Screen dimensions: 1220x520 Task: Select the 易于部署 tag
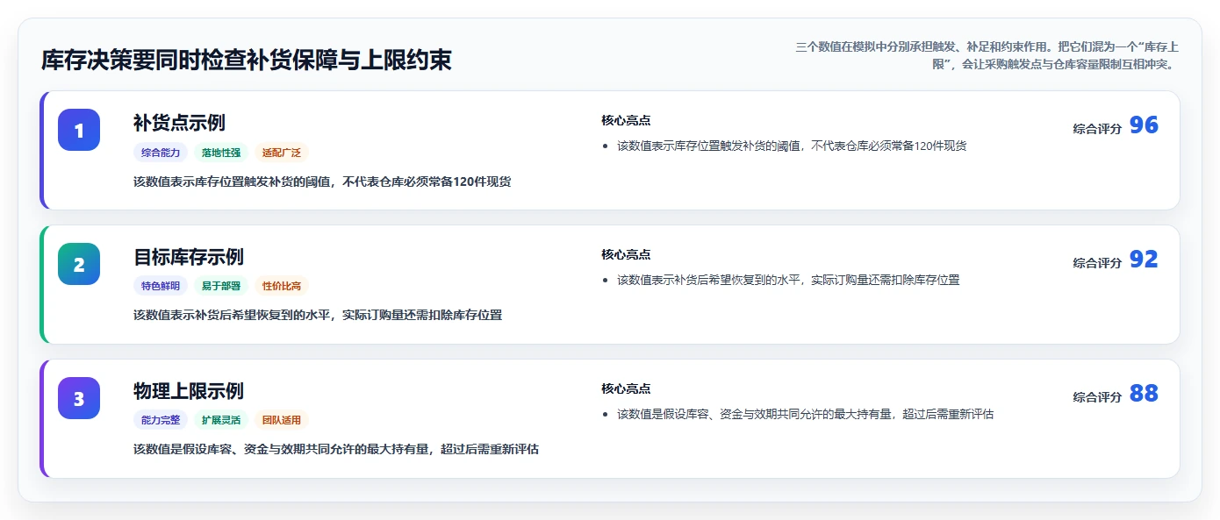tap(221, 286)
